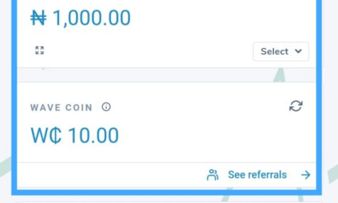Tap See referrals to view your referrals

(x=257, y=175)
